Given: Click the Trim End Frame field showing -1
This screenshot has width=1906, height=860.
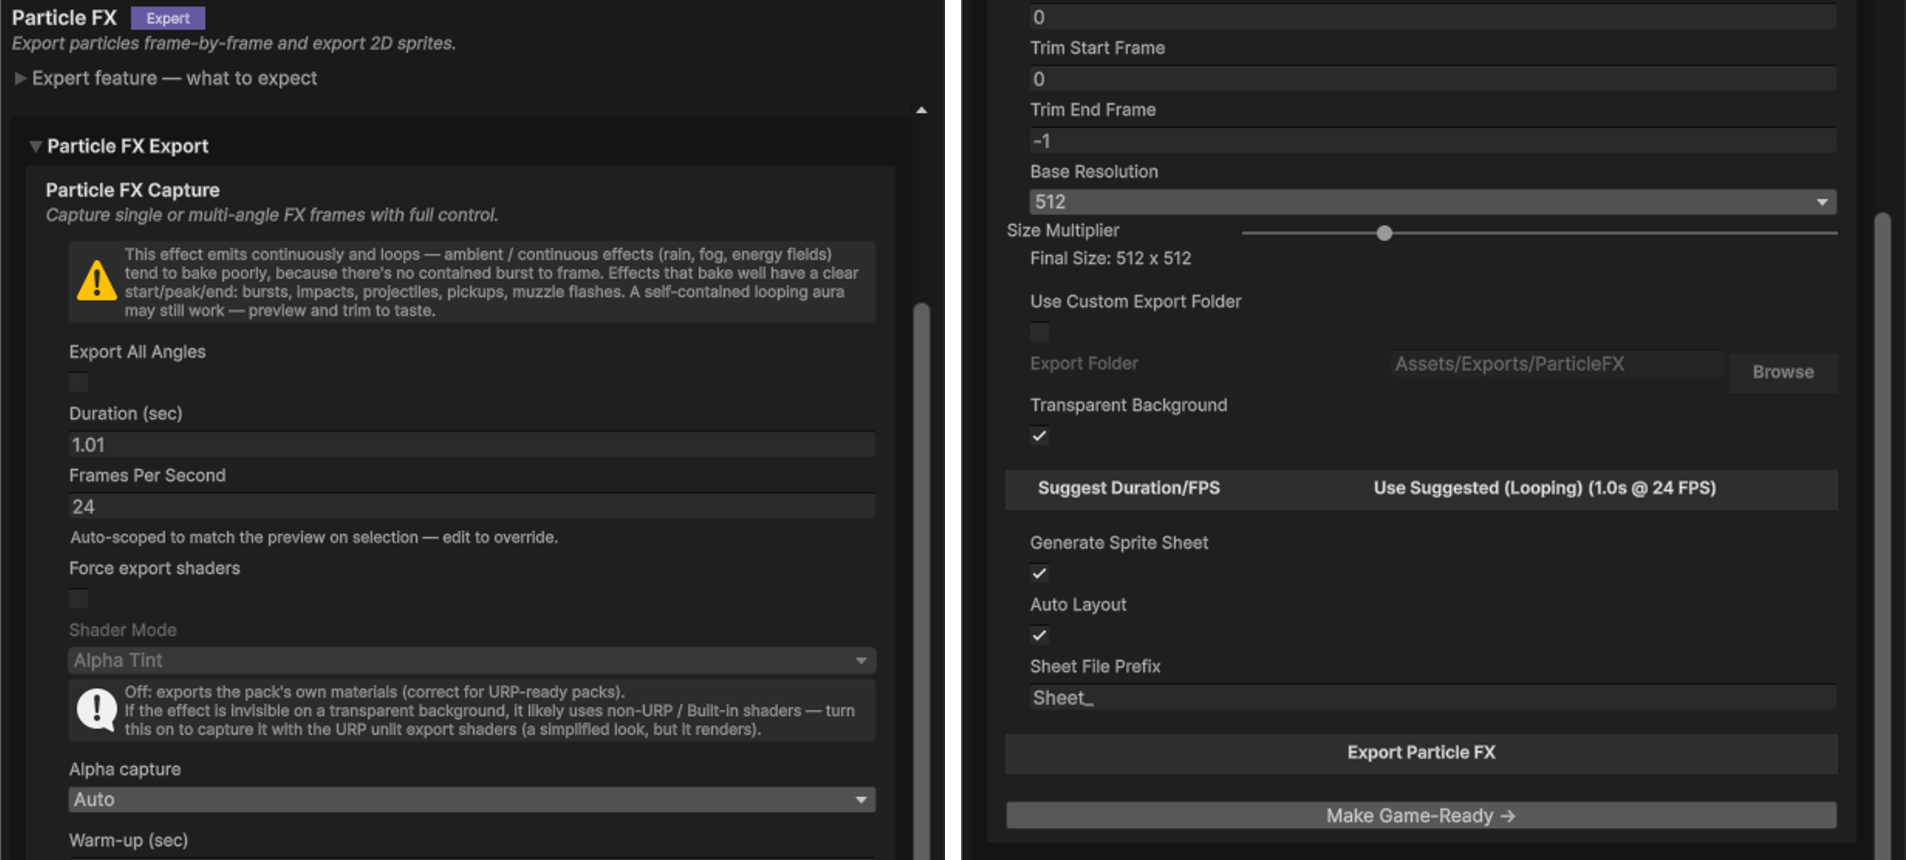Looking at the screenshot, I should click(x=1432, y=140).
